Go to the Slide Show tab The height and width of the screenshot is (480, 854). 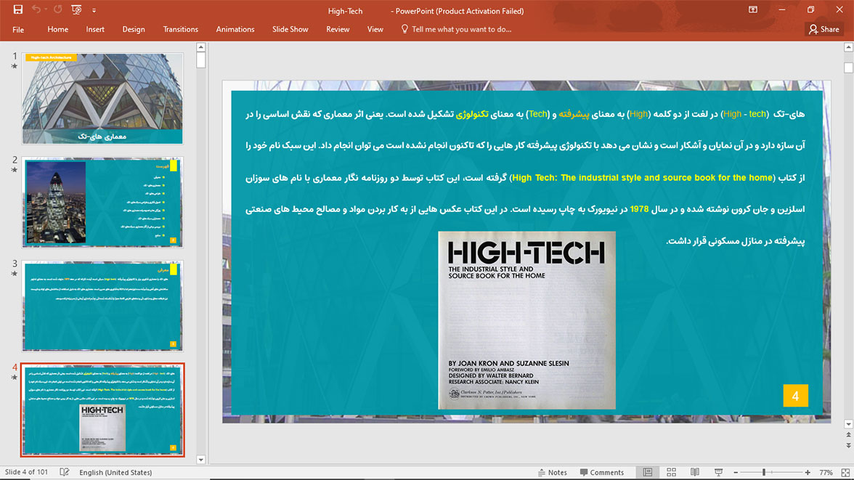point(290,30)
